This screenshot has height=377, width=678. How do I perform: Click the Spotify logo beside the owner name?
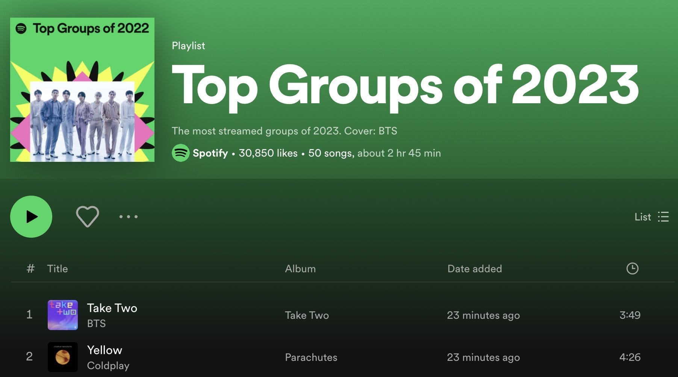pos(181,153)
